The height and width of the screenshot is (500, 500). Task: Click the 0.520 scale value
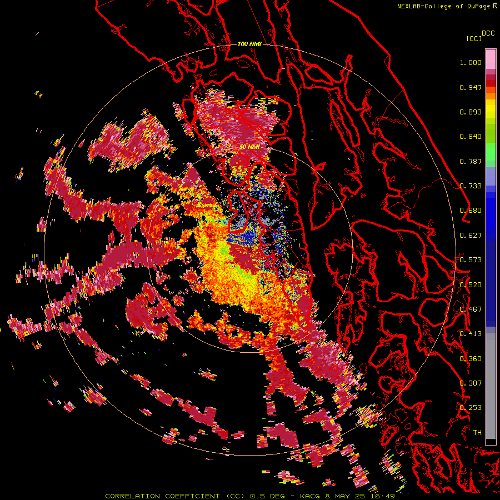point(471,284)
